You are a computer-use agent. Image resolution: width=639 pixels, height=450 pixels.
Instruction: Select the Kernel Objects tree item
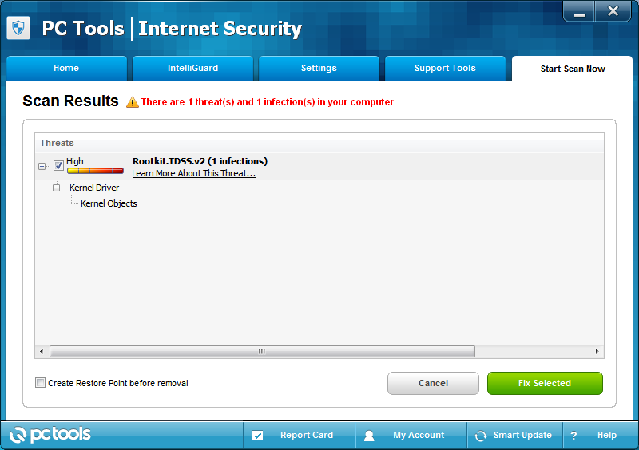(x=109, y=203)
